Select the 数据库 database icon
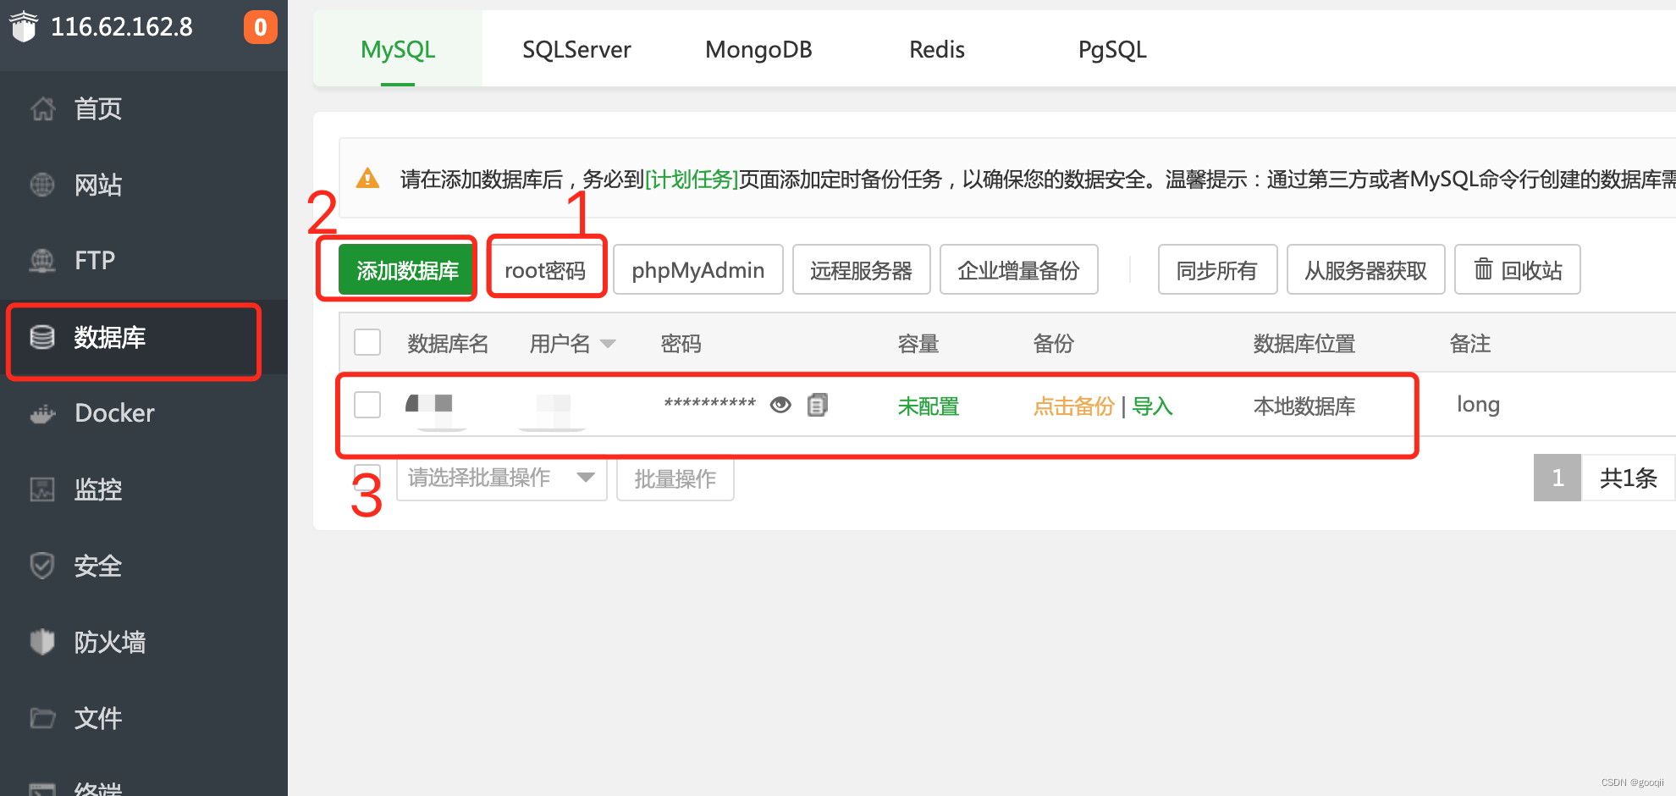The height and width of the screenshot is (796, 1676). [42, 337]
